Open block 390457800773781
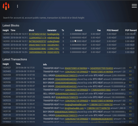Image resolution: width=138 pixels, height=126 pixels. click(x=37, y=45)
